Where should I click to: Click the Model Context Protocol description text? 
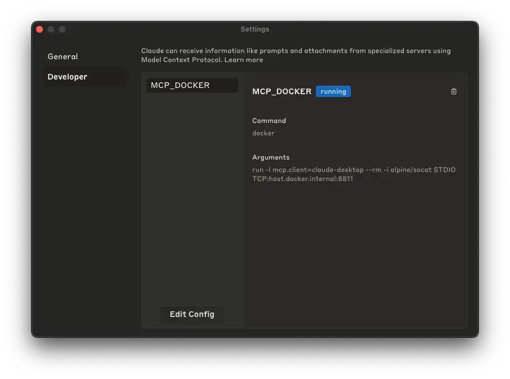296,55
